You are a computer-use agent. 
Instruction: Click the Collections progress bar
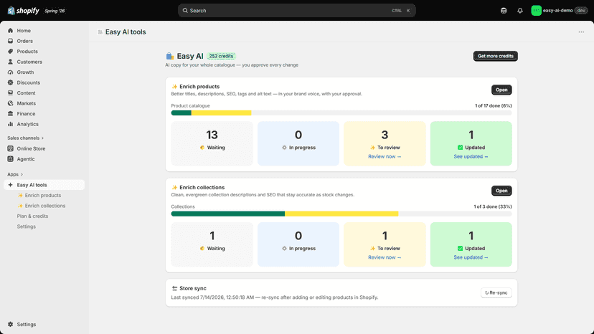[x=341, y=214]
